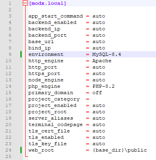Click the php_engine key
156x160 pixels.
click(x=44, y=87)
